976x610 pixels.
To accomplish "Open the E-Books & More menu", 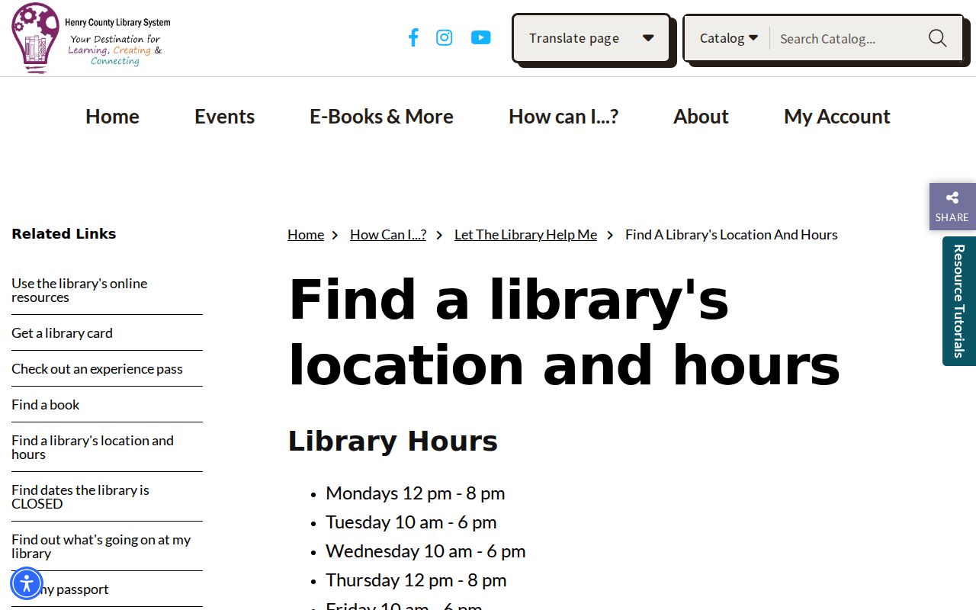I will [381, 116].
